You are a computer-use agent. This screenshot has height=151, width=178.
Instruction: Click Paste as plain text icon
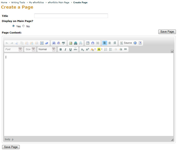click(32, 43)
